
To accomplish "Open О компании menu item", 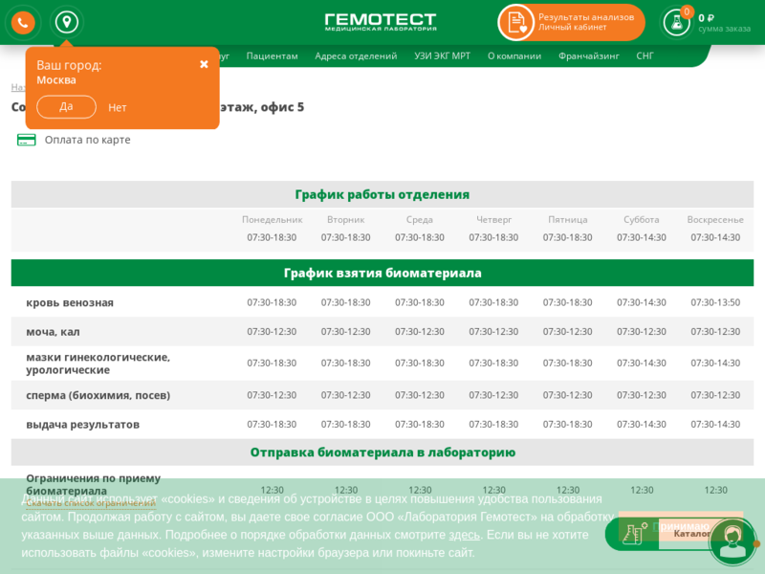I will pos(514,55).
